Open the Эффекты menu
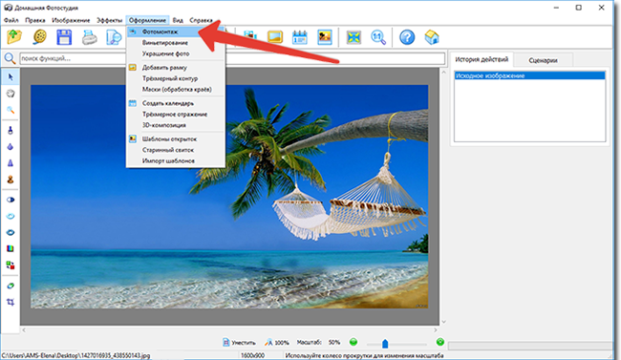This screenshot has height=360, width=621. tap(109, 20)
